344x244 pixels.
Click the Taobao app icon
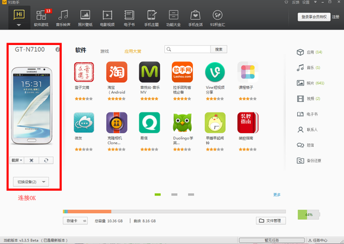[116, 72]
